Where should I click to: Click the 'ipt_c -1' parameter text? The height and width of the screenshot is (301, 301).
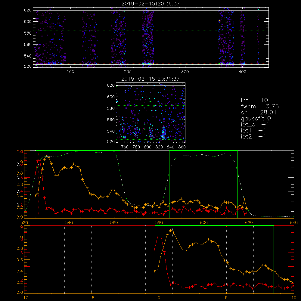[255, 124]
